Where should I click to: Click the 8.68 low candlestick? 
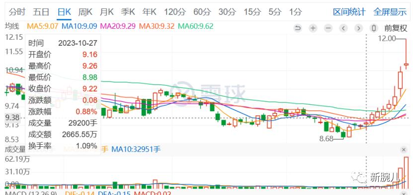click(343, 135)
